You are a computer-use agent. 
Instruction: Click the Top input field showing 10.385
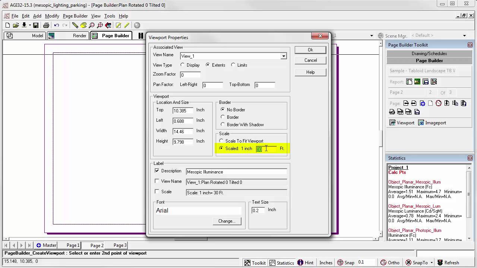pyautogui.click(x=183, y=111)
